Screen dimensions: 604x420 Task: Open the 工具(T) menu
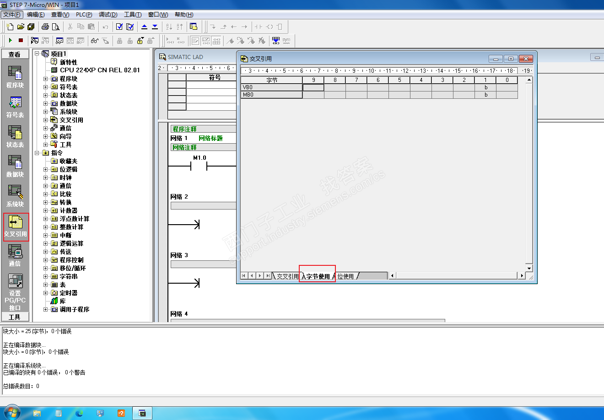tap(133, 15)
